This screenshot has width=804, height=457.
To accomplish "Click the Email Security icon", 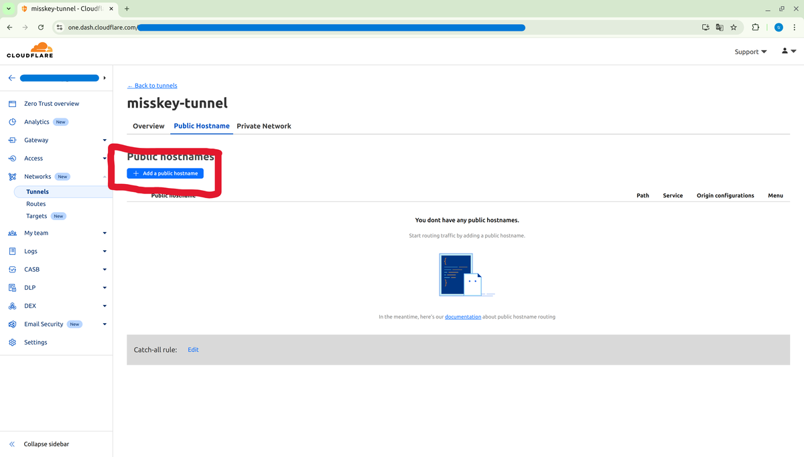I will (12, 324).
